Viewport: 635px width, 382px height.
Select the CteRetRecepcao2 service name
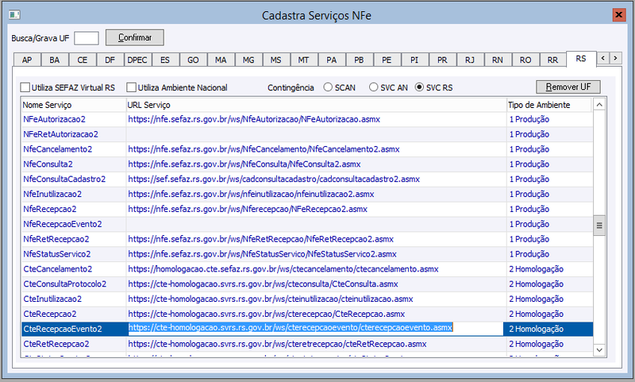(x=56, y=345)
